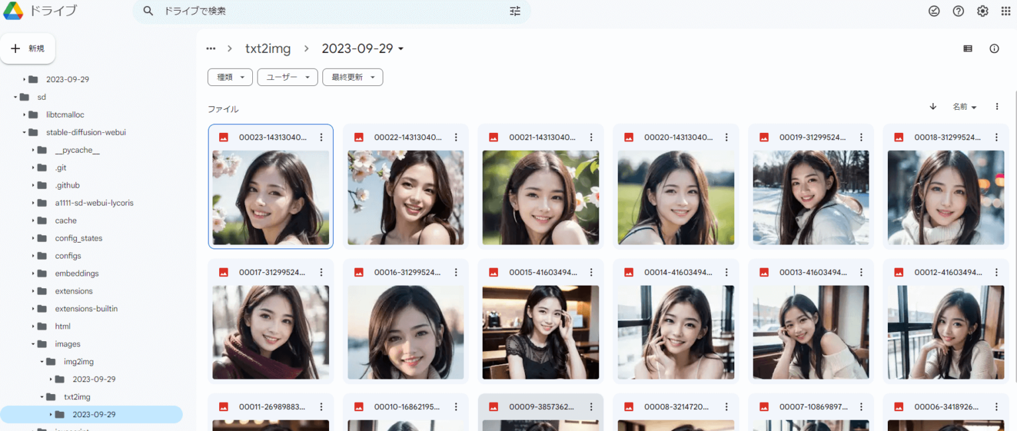Collapse the stable-diffusion-webui folder tree
This screenshot has height=431, width=1017.
pyautogui.click(x=25, y=132)
